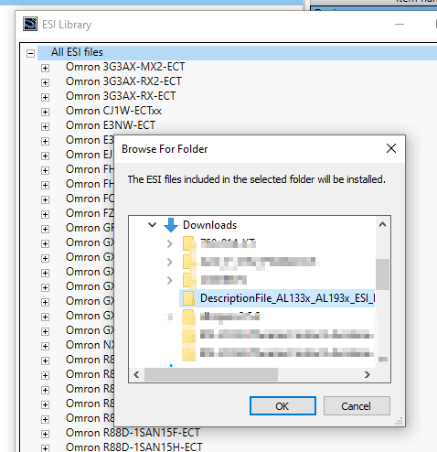Select Omron R88D-1SAN15H-ECT entry

134,447
